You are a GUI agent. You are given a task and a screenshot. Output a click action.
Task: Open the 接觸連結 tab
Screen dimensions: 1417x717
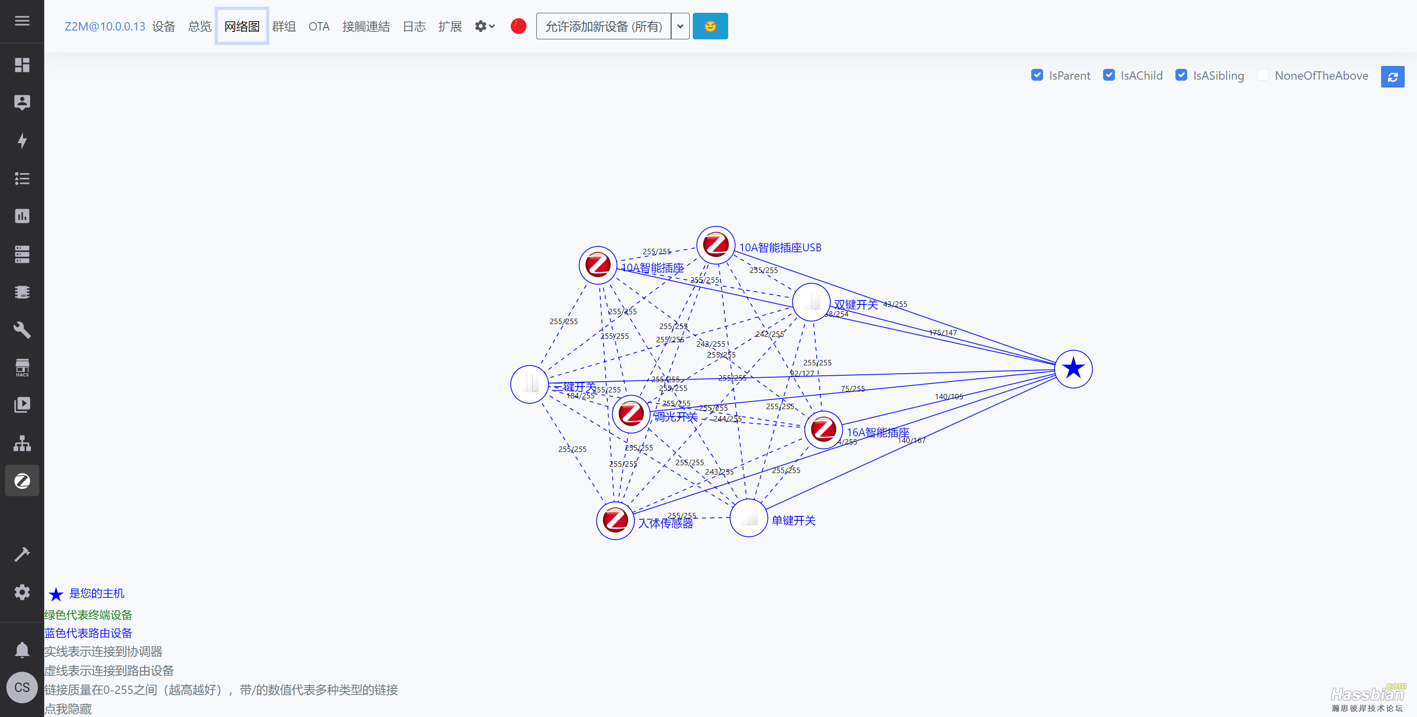pyautogui.click(x=366, y=27)
